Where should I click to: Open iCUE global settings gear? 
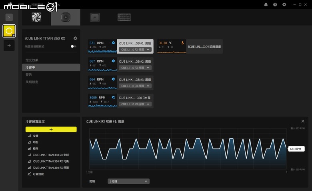(x=284, y=4)
